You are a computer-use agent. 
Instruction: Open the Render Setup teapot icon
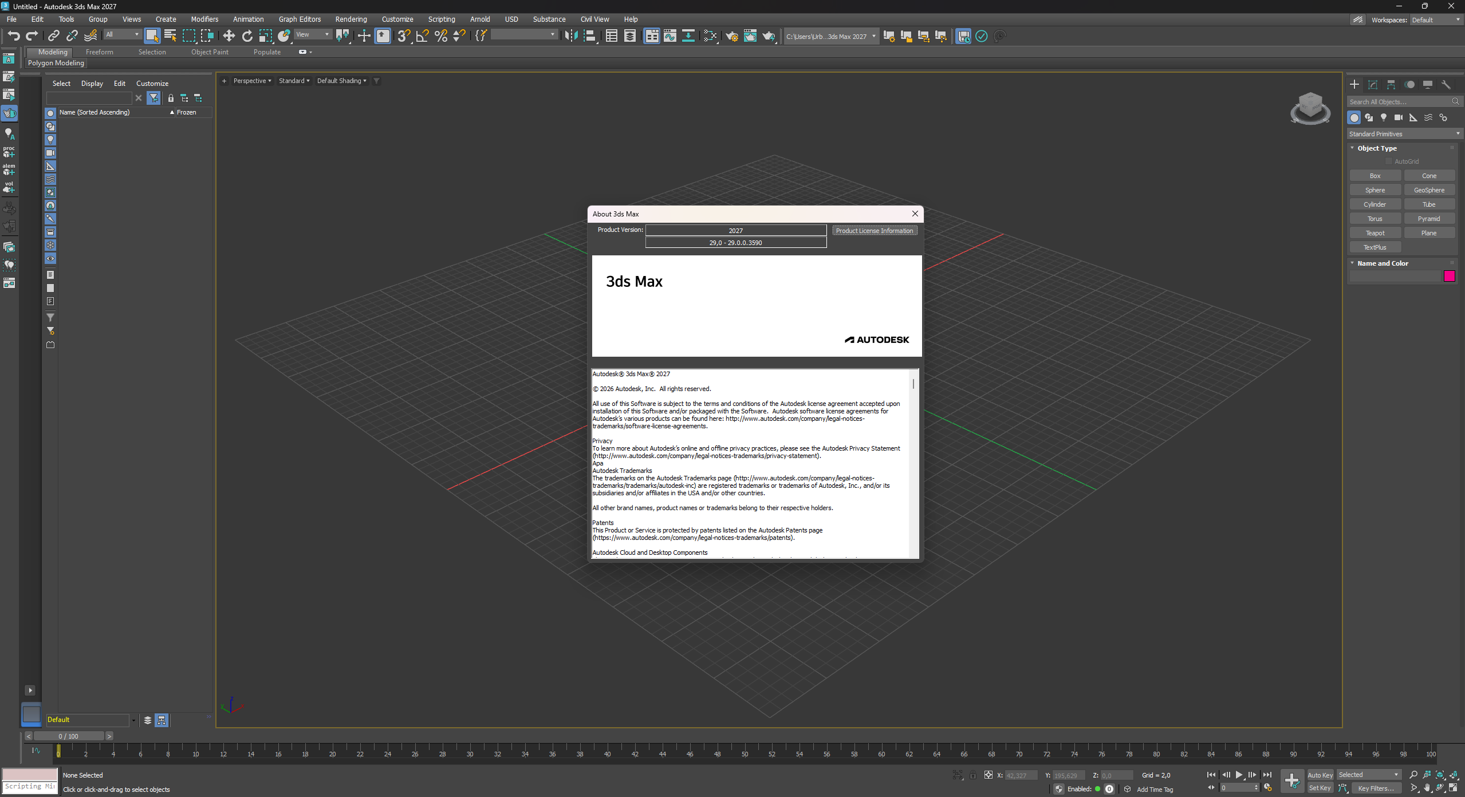click(x=731, y=36)
